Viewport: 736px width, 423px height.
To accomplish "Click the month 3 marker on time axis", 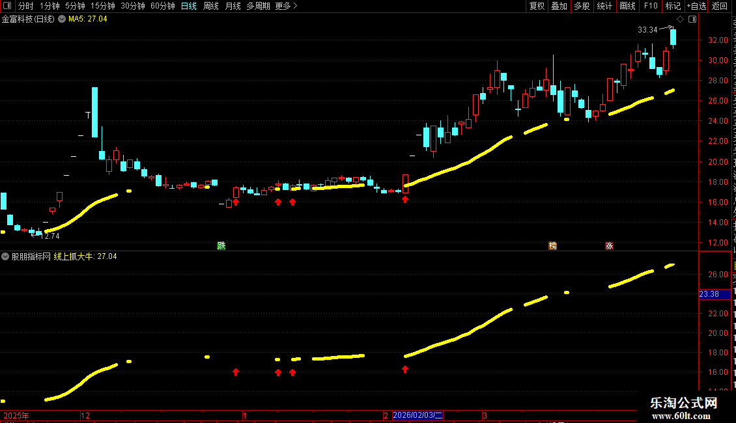I will 485,416.
